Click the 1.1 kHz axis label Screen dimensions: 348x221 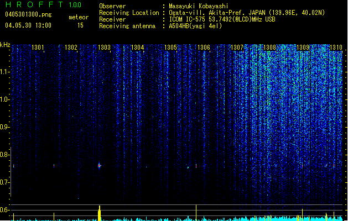pos(4,72)
